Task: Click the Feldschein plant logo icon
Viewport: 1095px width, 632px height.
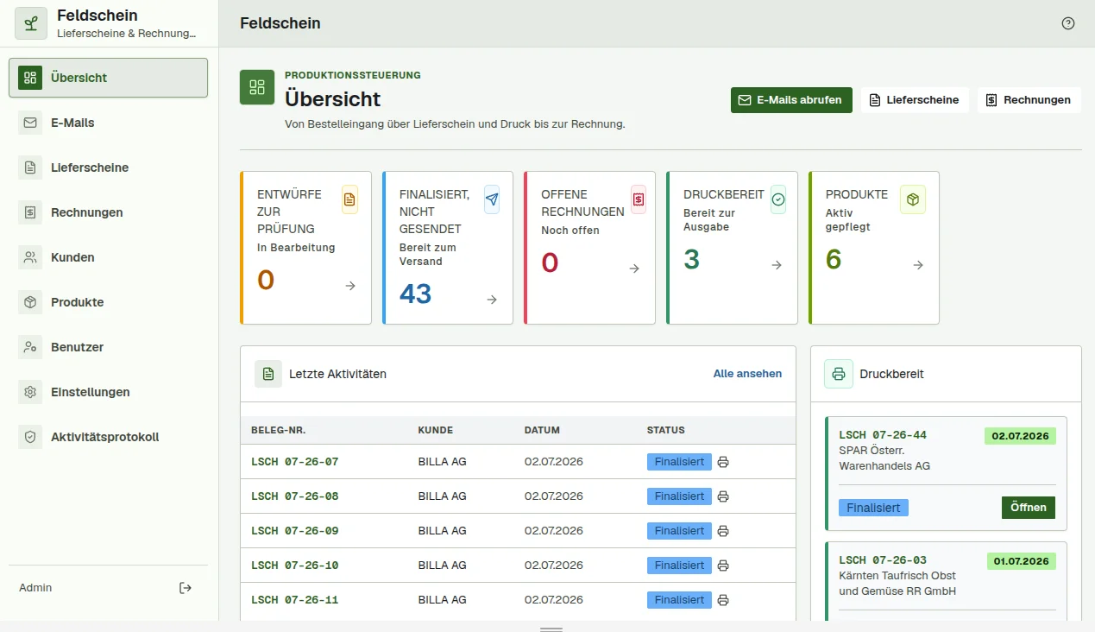Action: point(31,23)
